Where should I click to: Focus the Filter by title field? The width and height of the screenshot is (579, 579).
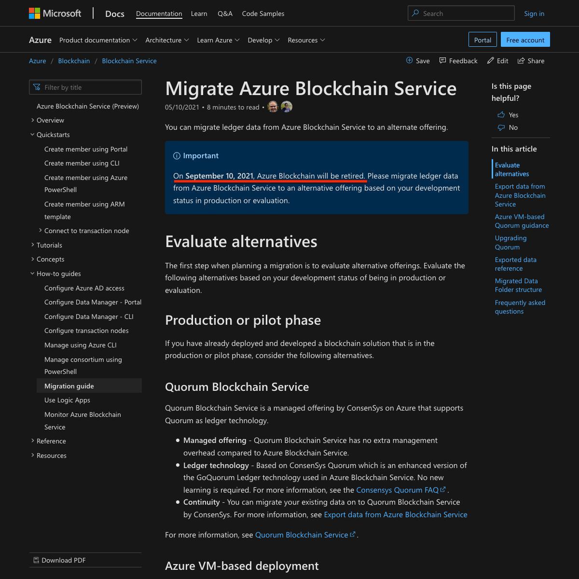85,87
